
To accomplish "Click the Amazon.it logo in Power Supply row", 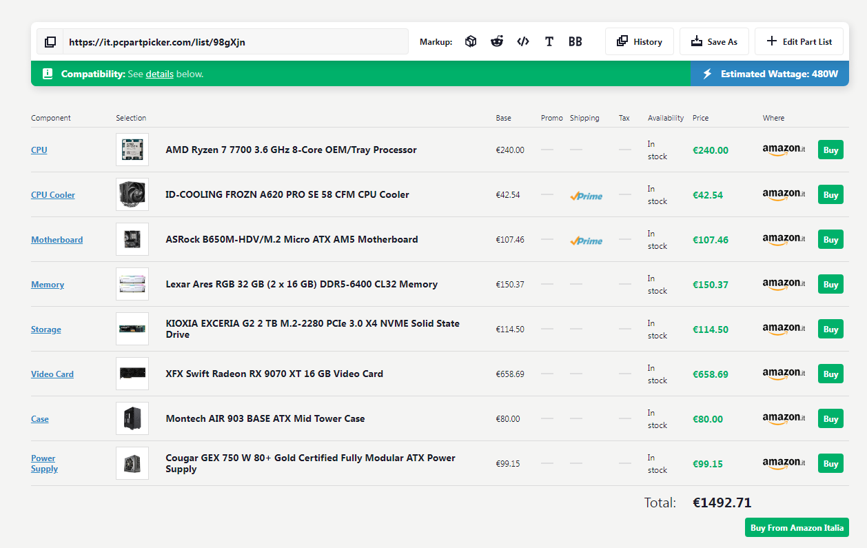I will 784,464.
